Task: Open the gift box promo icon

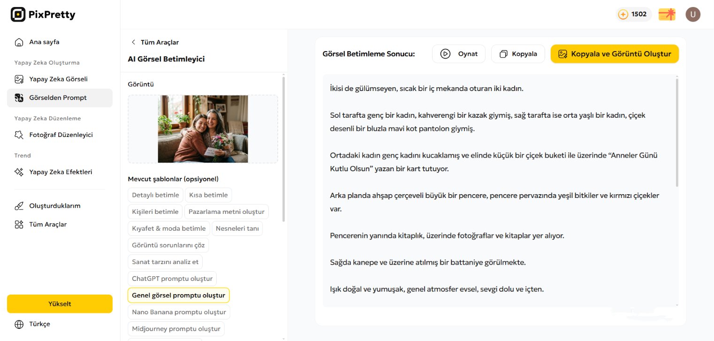Action: point(667,15)
